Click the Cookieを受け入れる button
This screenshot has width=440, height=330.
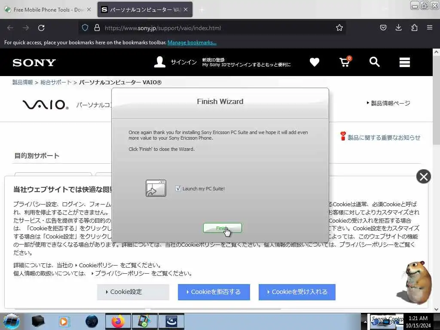(x=297, y=292)
